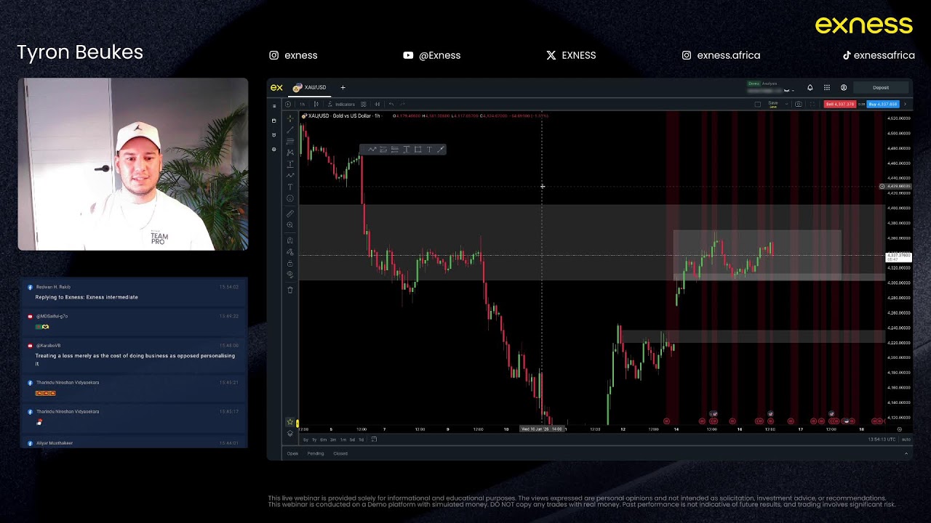Expand the right side panel arrow
The width and height of the screenshot is (931, 523).
pos(905,104)
